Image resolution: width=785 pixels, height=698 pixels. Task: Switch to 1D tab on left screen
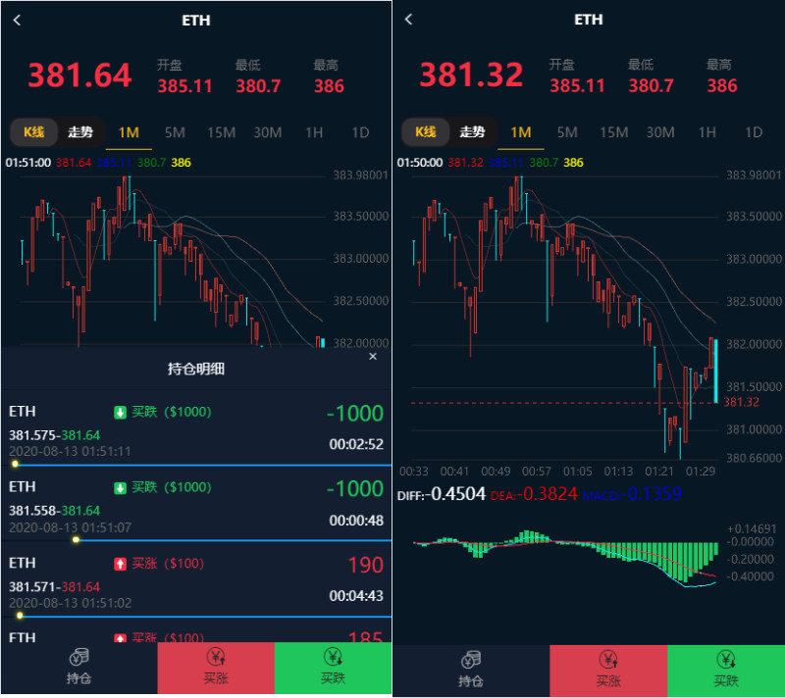point(360,132)
